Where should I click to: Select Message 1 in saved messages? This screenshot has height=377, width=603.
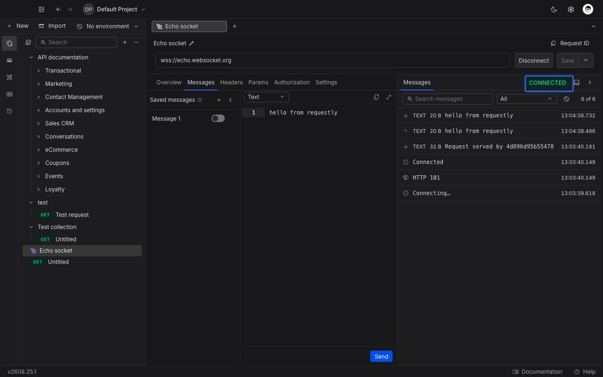(x=166, y=119)
